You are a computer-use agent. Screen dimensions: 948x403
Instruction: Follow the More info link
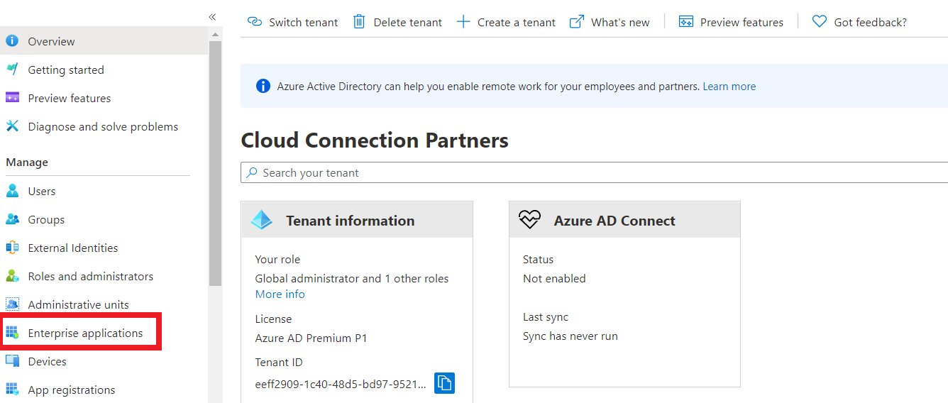280,294
